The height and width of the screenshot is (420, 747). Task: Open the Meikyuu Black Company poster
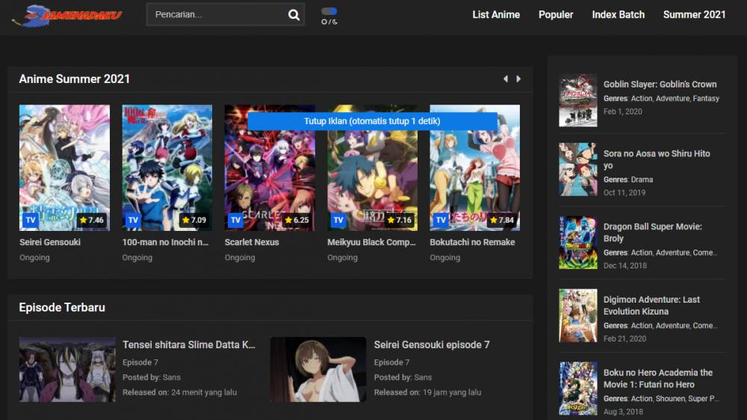(x=372, y=167)
